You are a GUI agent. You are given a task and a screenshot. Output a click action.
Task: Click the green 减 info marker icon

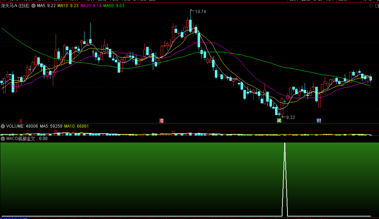279,121
